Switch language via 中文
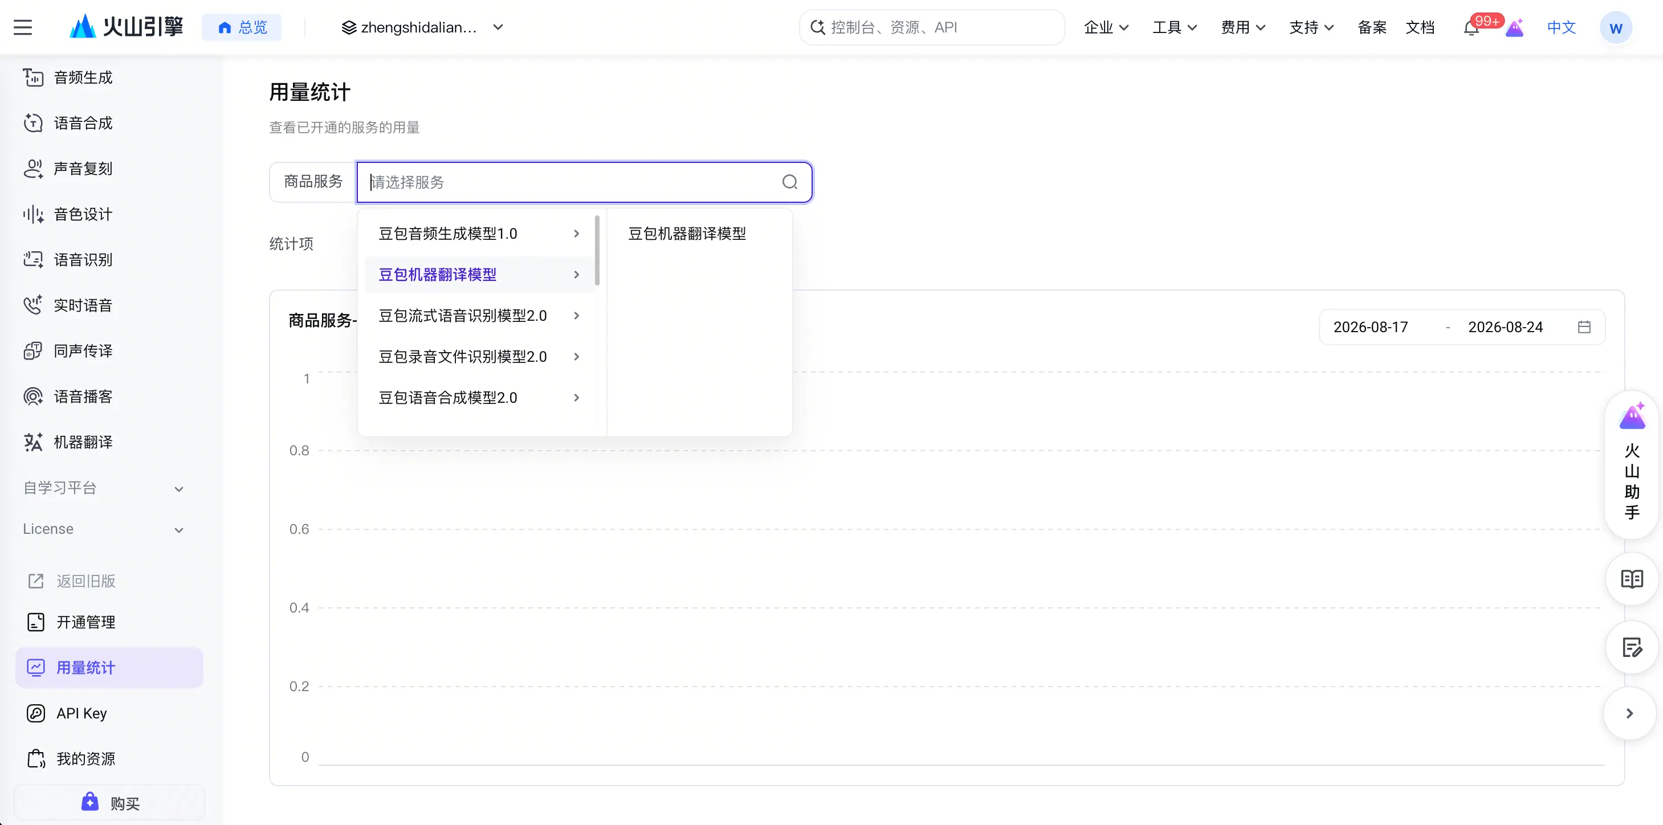Viewport: 1663px width, 825px height. tap(1562, 27)
